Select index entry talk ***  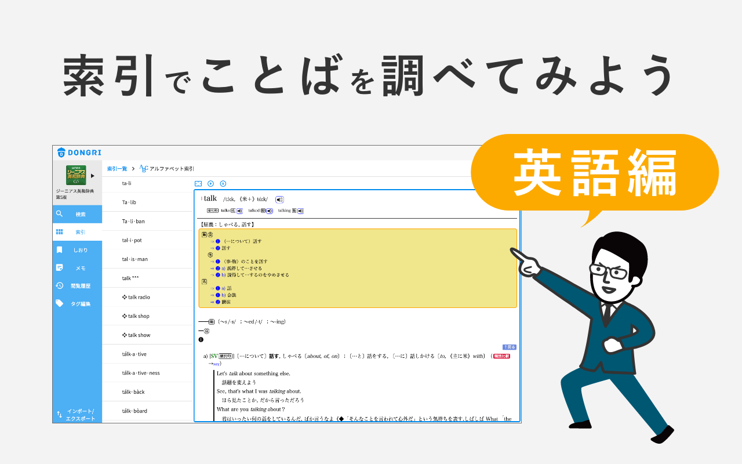click(x=147, y=278)
